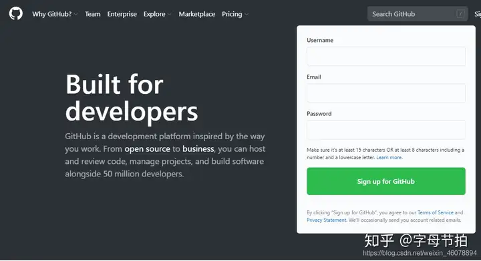Open the Learn more password link
The image size is (481, 261).
[389, 157]
